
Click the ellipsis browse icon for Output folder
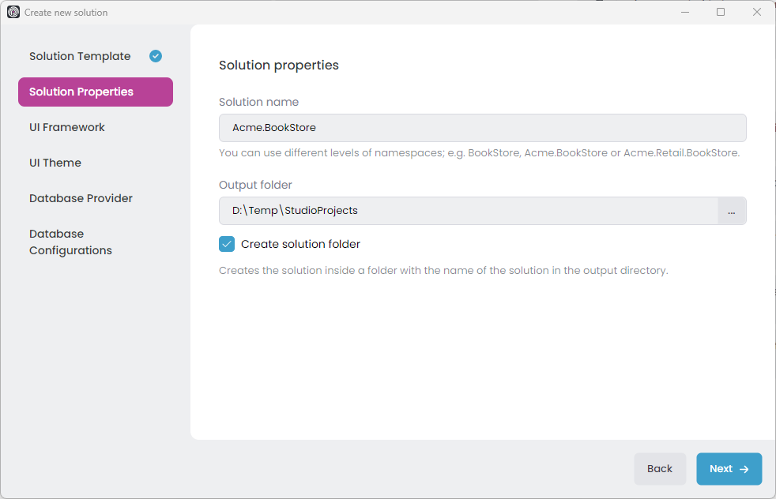click(732, 211)
